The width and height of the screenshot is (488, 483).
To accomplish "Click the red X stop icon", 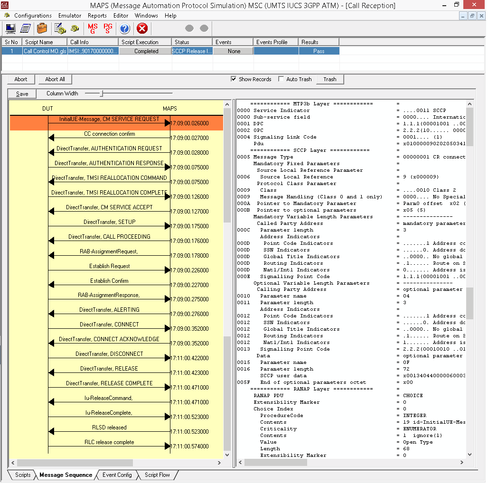I will click(x=142, y=28).
